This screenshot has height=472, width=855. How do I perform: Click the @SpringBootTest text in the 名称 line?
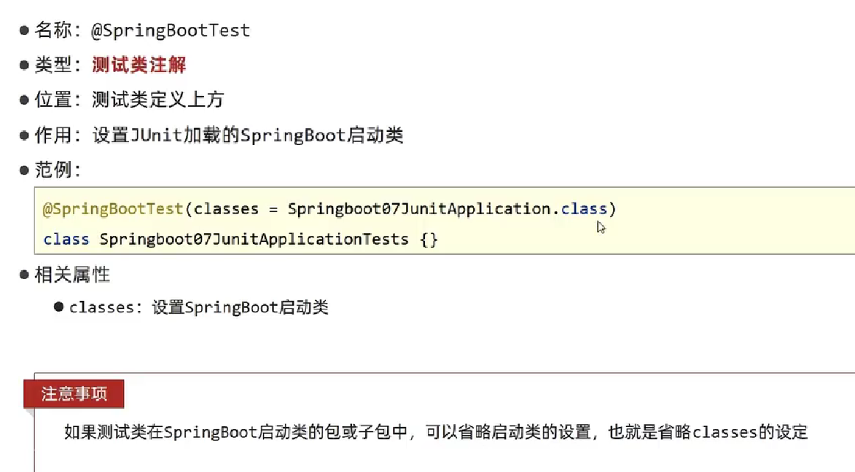(171, 31)
